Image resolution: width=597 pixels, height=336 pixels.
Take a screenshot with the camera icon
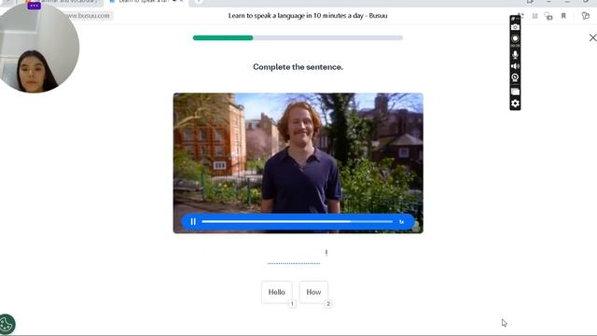[515, 27]
